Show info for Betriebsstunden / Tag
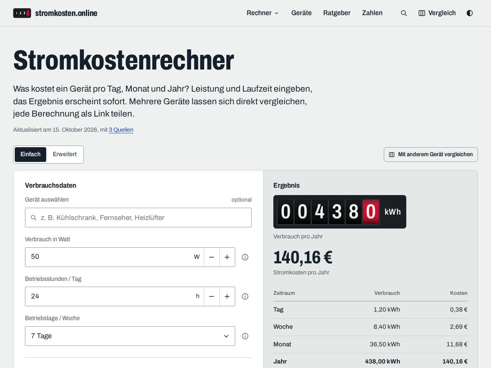The height and width of the screenshot is (368, 491). click(245, 296)
